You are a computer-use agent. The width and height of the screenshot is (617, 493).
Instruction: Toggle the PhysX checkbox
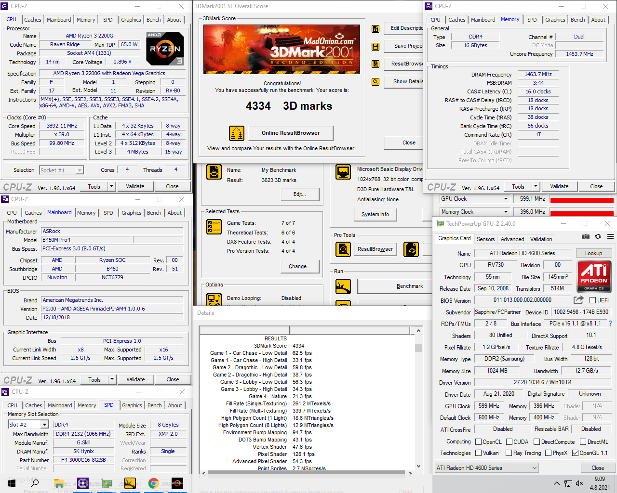[548, 453]
